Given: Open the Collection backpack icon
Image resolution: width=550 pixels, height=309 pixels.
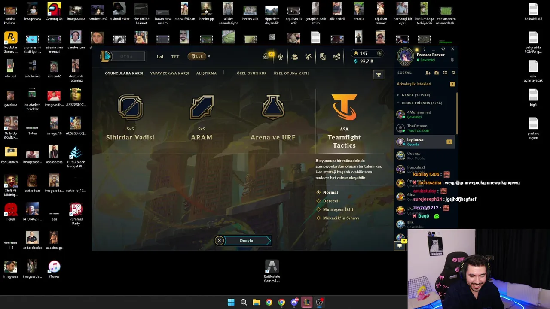Looking at the screenshot, I should tap(295, 56).
